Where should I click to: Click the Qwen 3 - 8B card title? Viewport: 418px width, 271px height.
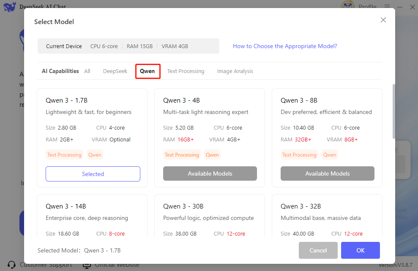pyautogui.click(x=299, y=100)
